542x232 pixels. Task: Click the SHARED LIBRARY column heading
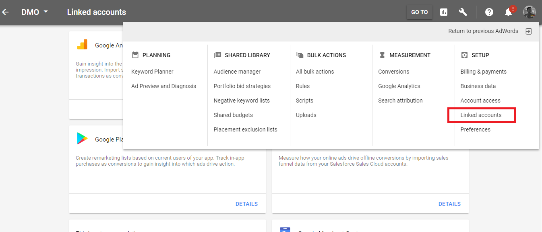click(x=247, y=55)
